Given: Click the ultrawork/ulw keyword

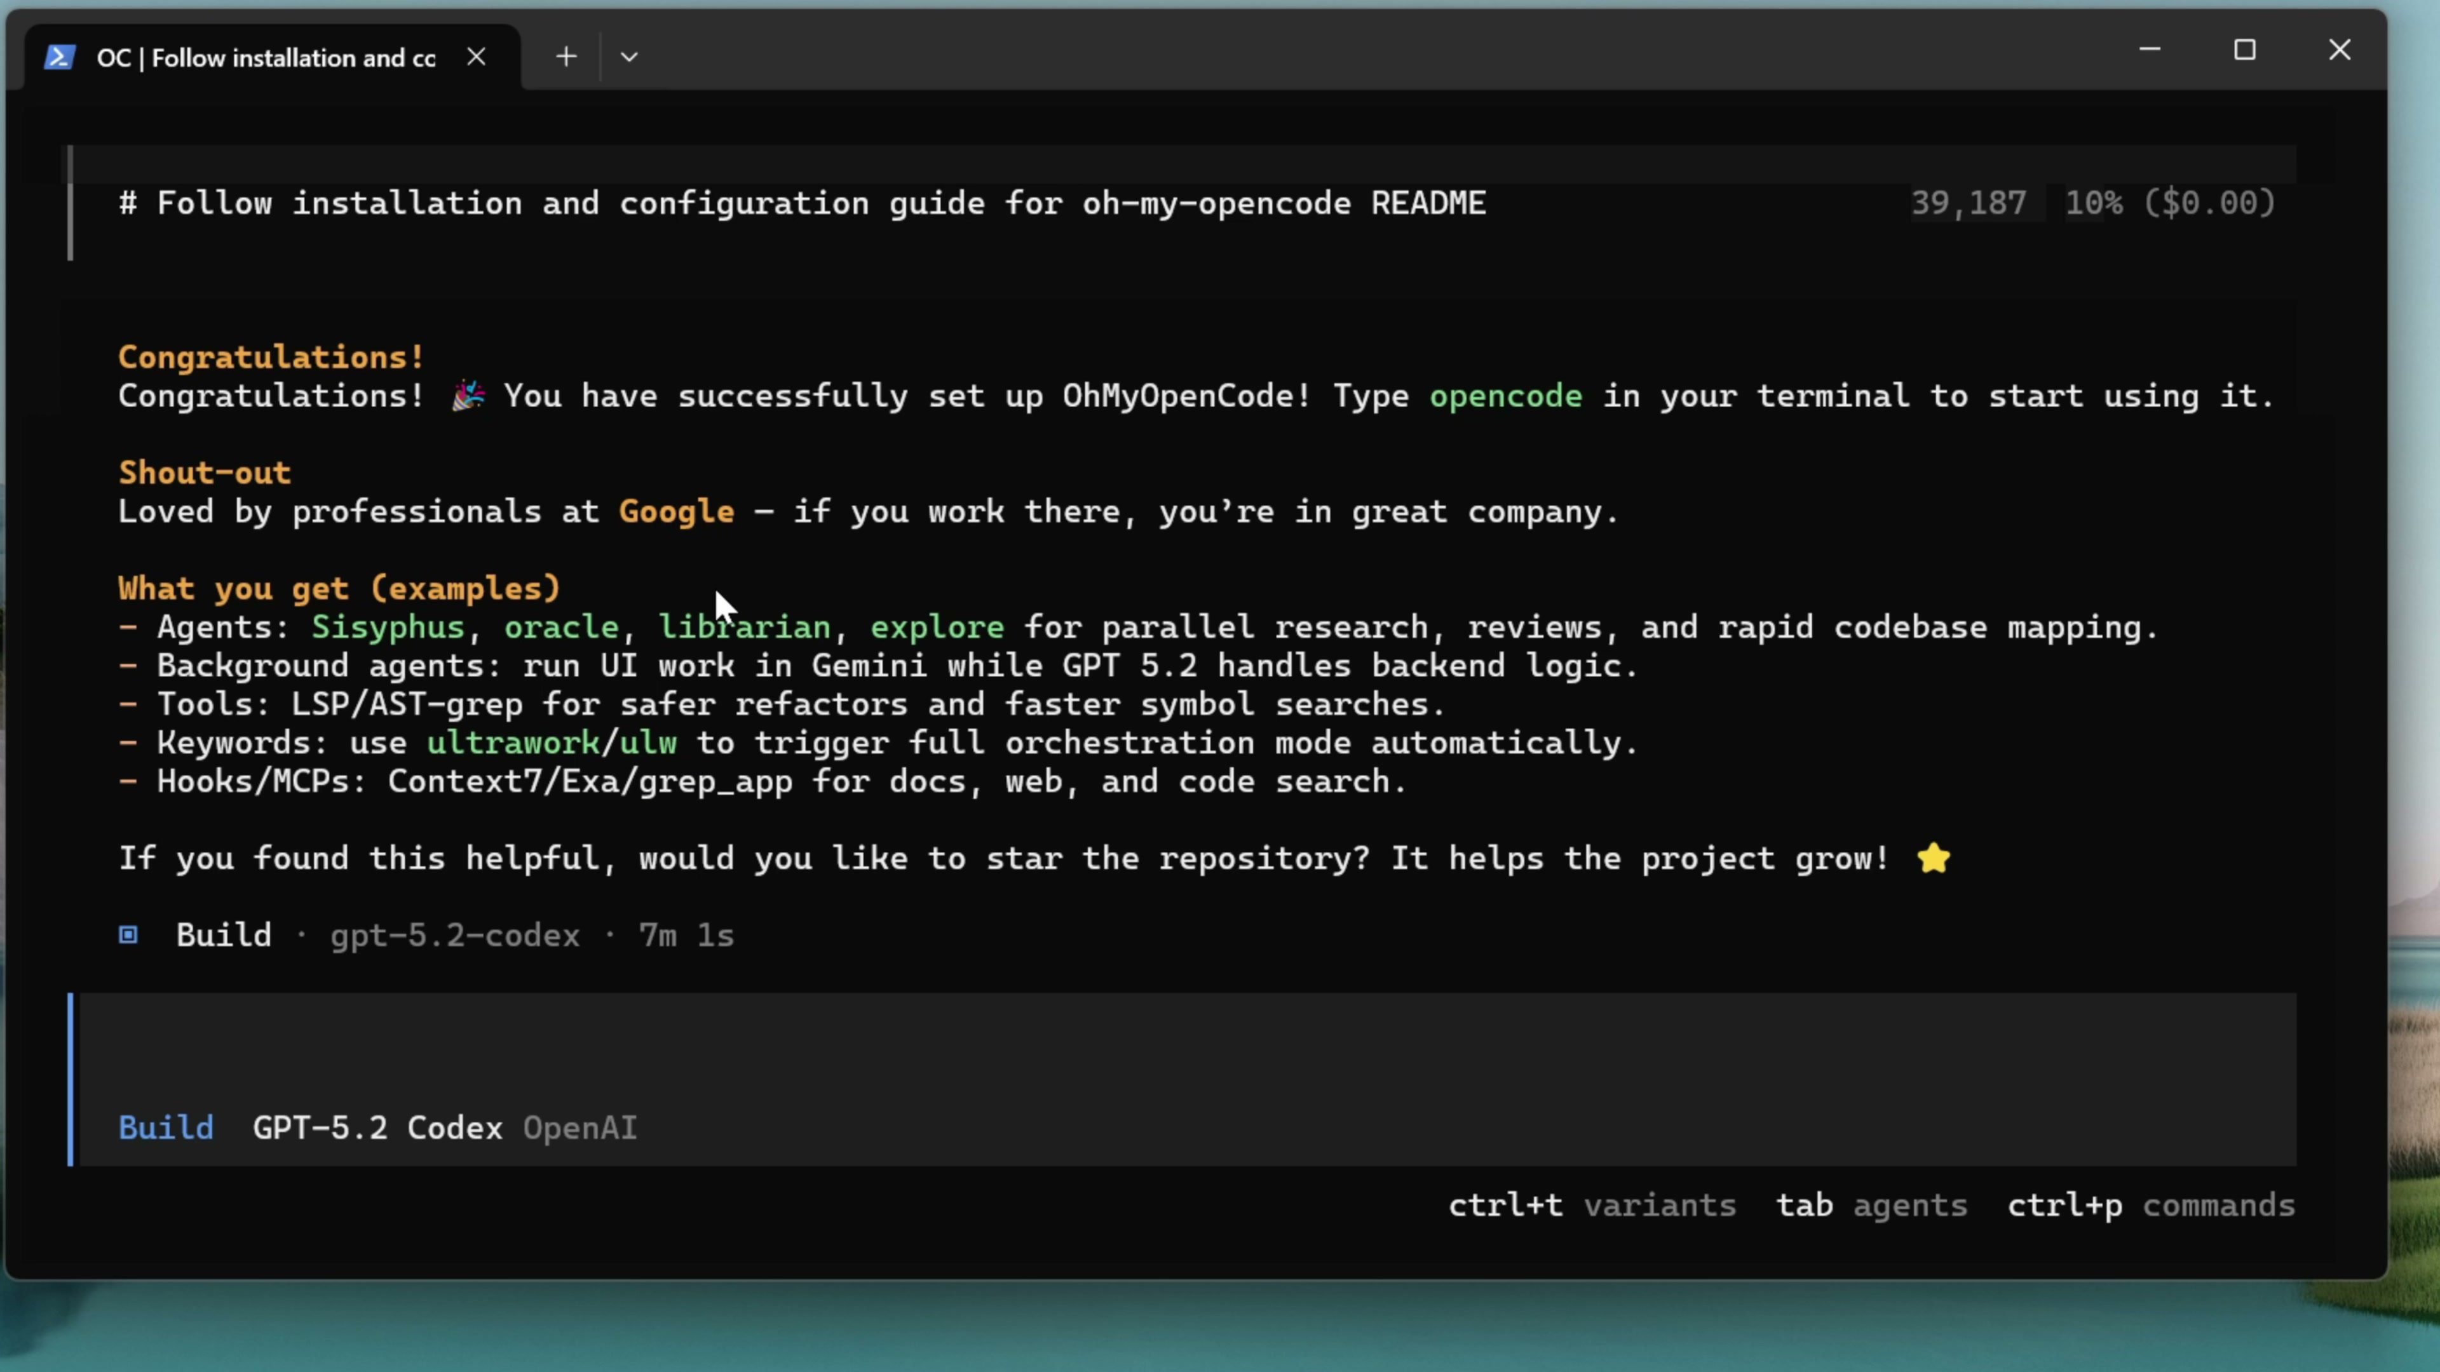Looking at the screenshot, I should click(x=552, y=743).
